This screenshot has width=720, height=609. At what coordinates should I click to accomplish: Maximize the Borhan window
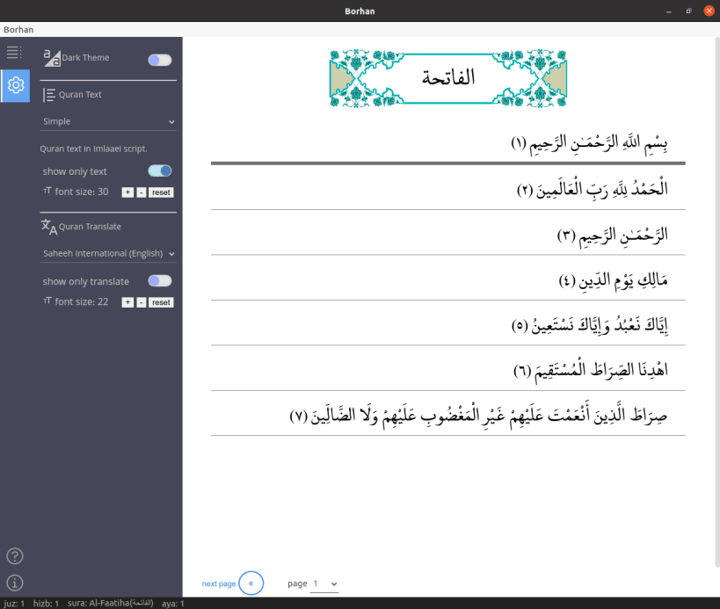[x=688, y=11]
